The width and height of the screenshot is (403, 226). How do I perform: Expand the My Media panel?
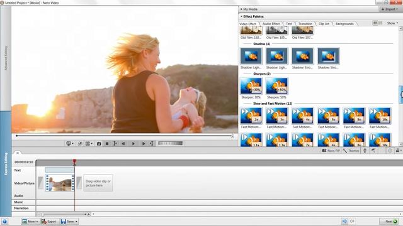point(249,9)
